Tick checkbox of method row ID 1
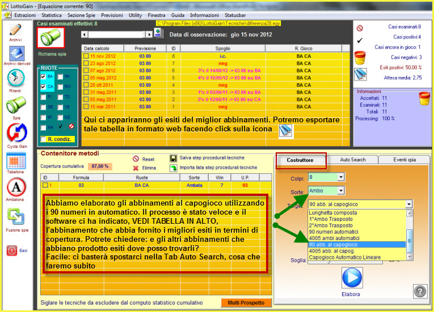 coord(45,185)
